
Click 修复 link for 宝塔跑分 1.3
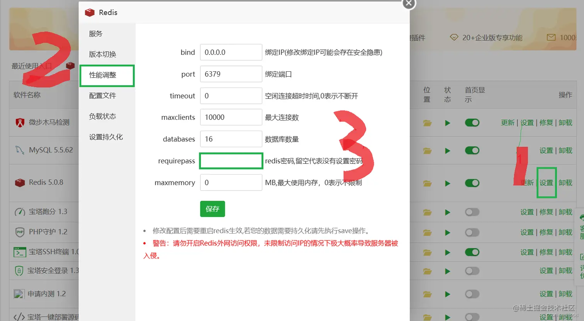tap(546, 212)
